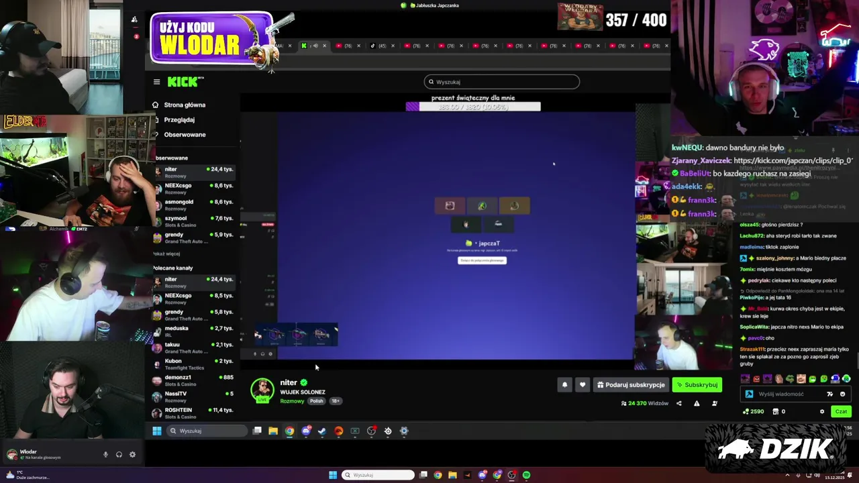Click the Polish language tag

tap(316, 401)
